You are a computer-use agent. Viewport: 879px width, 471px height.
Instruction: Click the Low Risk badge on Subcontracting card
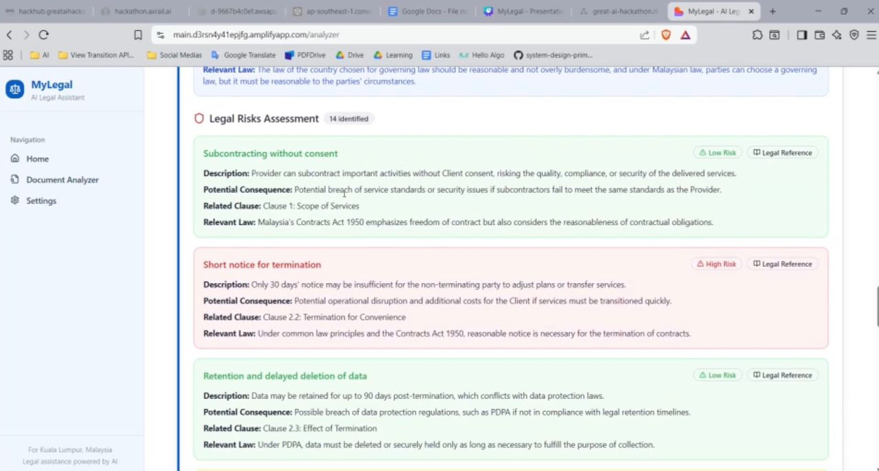(x=717, y=152)
